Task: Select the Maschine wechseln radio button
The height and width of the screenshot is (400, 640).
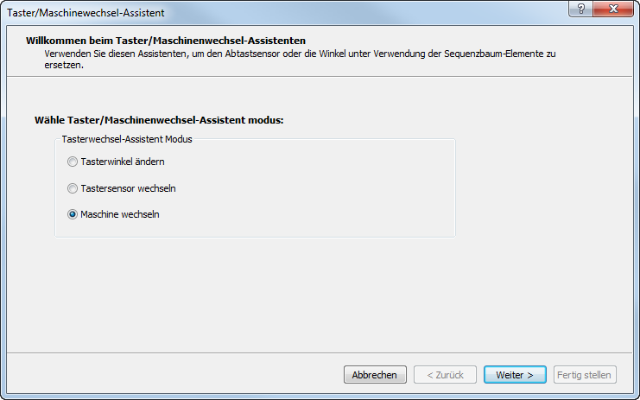Action: (73, 214)
